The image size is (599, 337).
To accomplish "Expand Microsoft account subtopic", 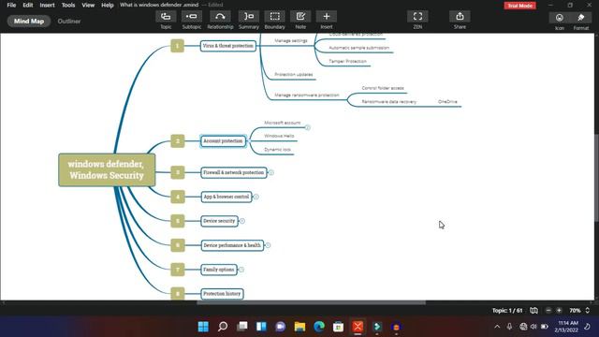I will [x=308, y=127].
